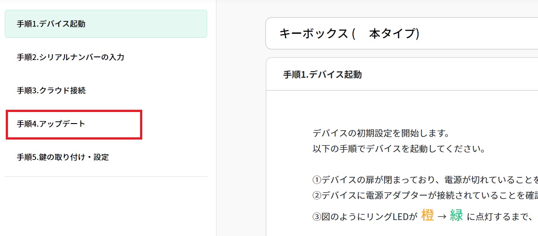
Task: Click the orange 橙 character
Action: click(x=427, y=216)
